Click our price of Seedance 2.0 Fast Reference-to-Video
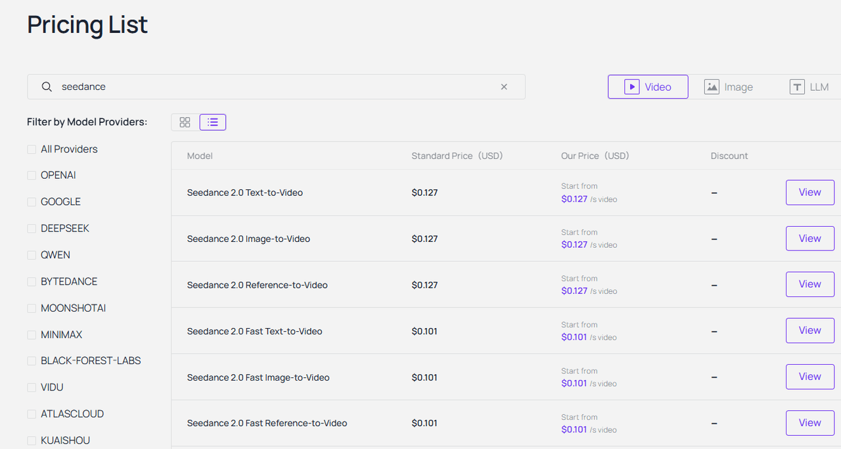 tap(574, 429)
